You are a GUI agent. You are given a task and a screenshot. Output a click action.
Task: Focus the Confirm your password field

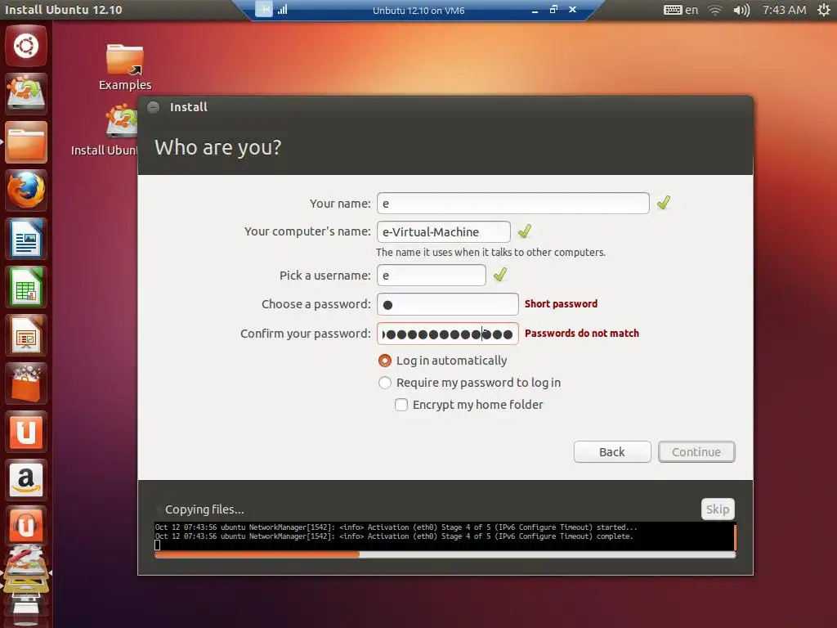(447, 334)
